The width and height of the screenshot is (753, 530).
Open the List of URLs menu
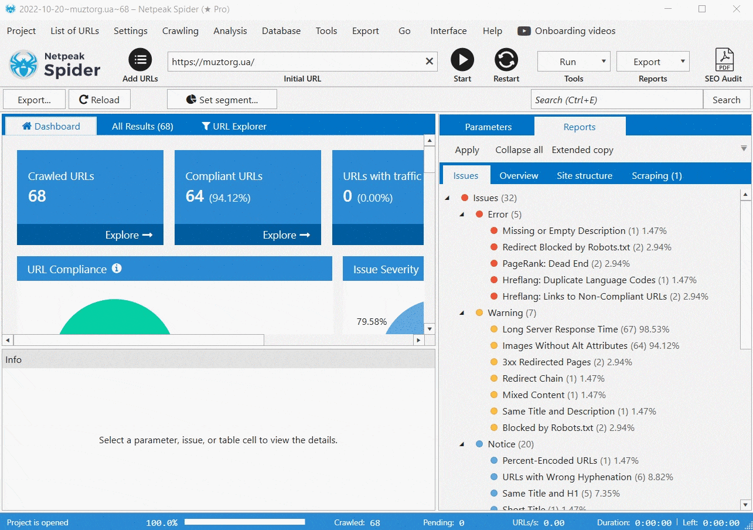(75, 31)
